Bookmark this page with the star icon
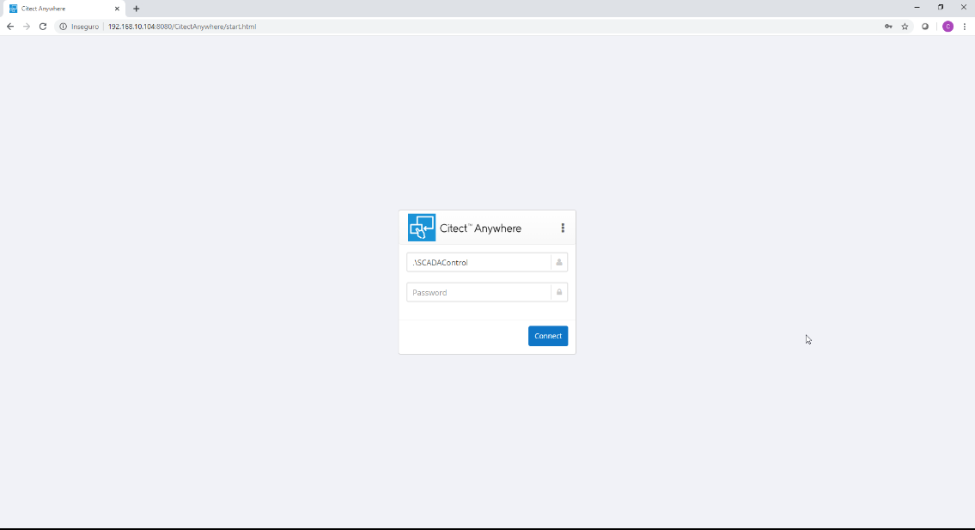The height and width of the screenshot is (530, 975). coord(905,27)
